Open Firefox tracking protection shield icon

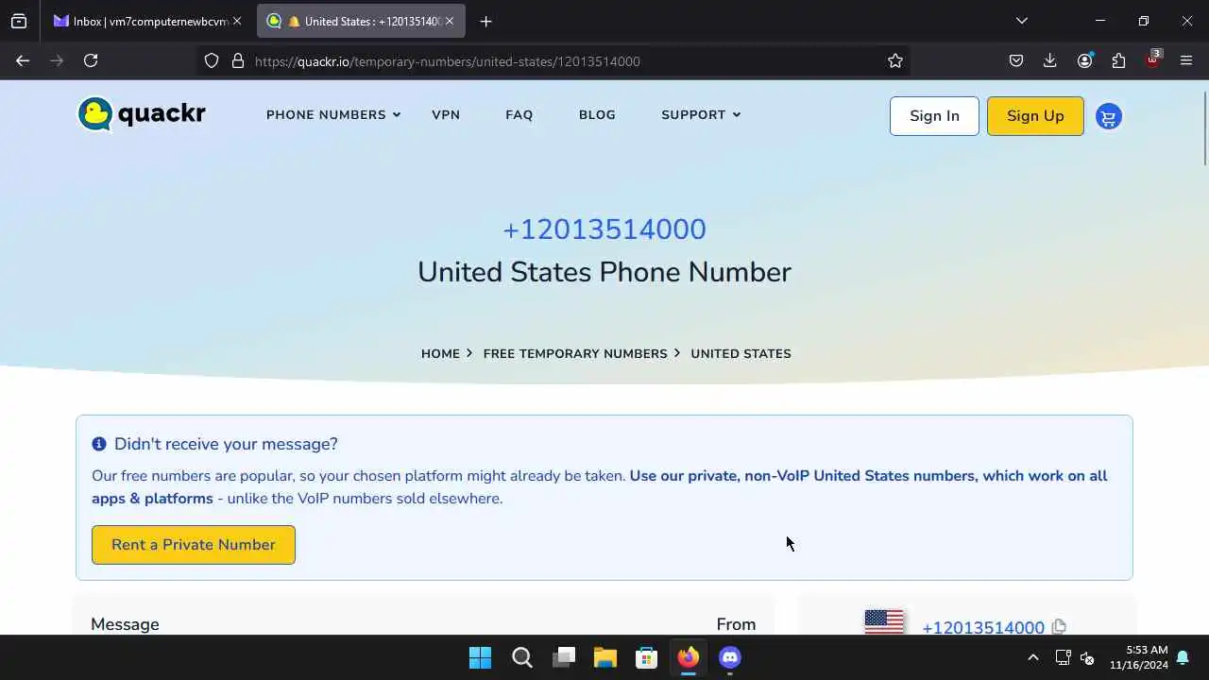212,61
